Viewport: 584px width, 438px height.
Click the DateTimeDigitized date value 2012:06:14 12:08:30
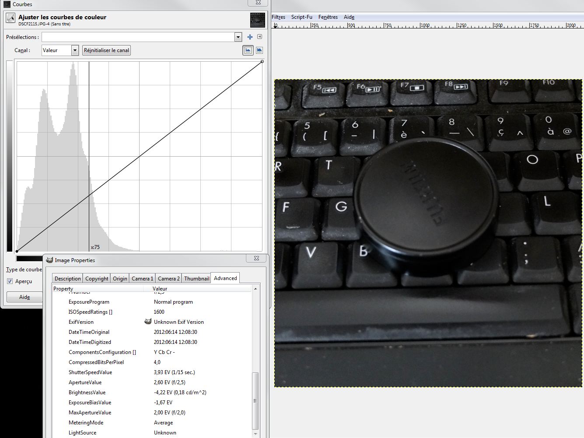175,342
